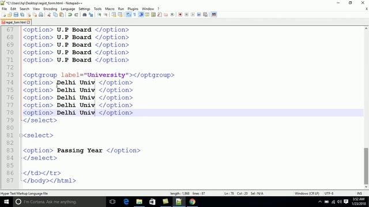Open the Encoding menu
The image size is (369, 207).
click(x=50, y=9)
